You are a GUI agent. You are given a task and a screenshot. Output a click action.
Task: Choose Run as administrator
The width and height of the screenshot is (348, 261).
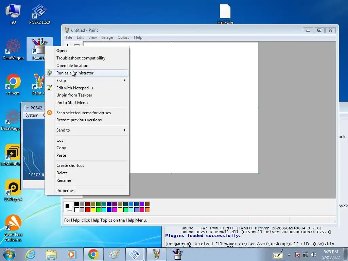click(87, 73)
